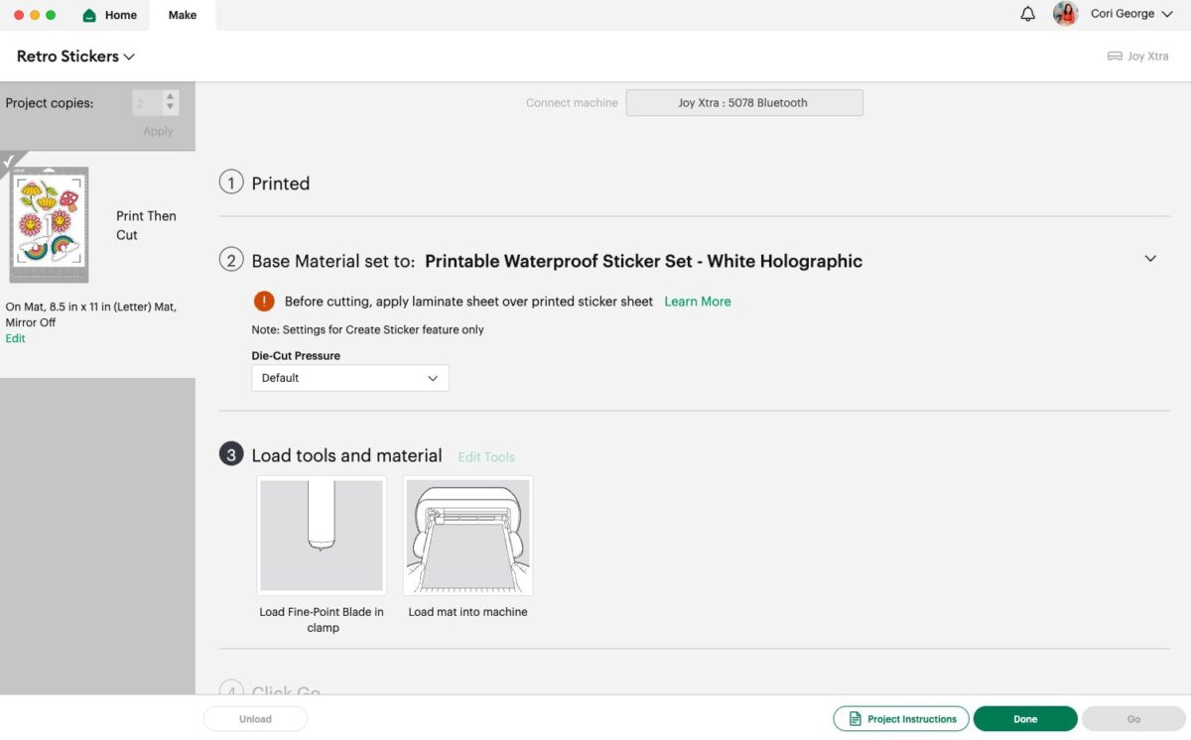Click the step 3 number circle
1191x740 pixels.
coord(231,455)
